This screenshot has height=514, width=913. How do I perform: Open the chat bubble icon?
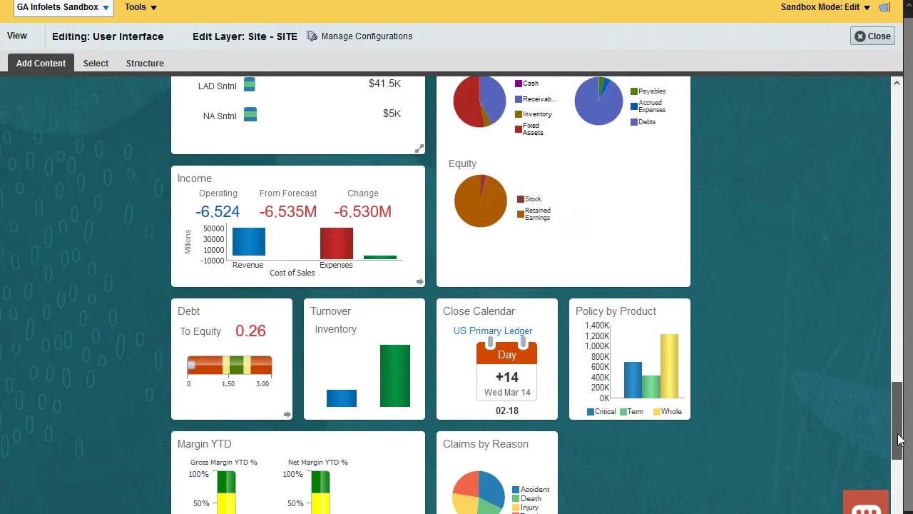866,503
